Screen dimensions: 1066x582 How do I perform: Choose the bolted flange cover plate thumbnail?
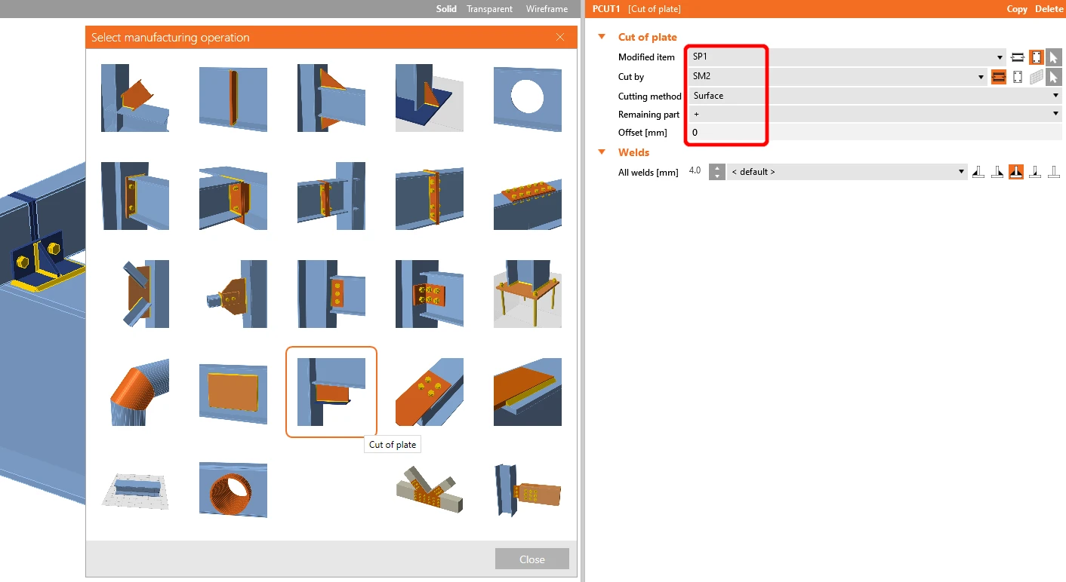(528, 196)
